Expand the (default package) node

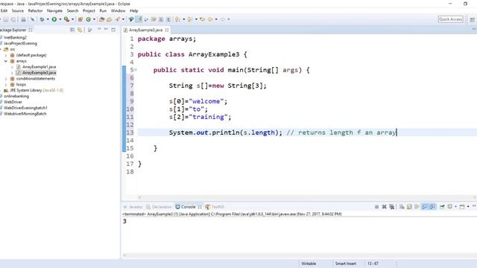[x=6, y=55]
